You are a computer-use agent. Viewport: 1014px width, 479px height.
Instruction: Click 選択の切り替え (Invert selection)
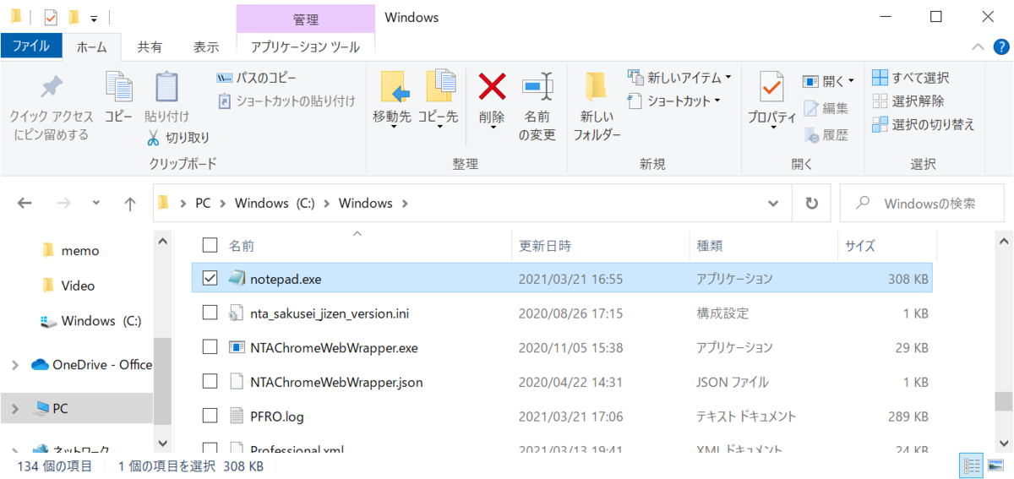[x=924, y=125]
